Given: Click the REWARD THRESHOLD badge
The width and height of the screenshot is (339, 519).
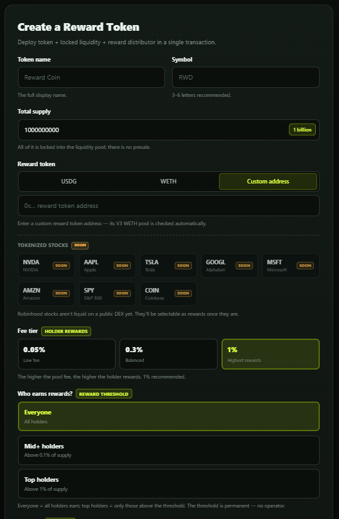Looking at the screenshot, I should (104, 394).
